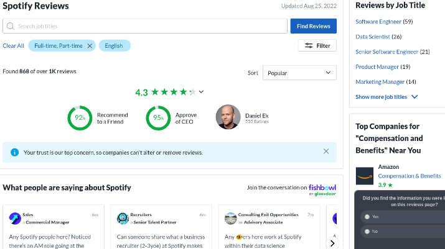
Task: Click the search magnifier icon in job titles field
Action: click(x=11, y=26)
